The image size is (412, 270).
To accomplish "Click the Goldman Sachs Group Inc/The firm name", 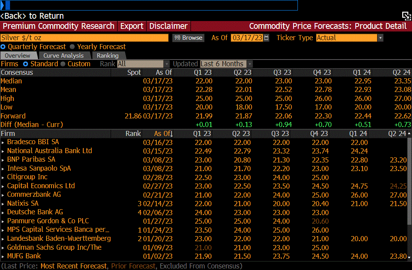I will click(54, 247).
